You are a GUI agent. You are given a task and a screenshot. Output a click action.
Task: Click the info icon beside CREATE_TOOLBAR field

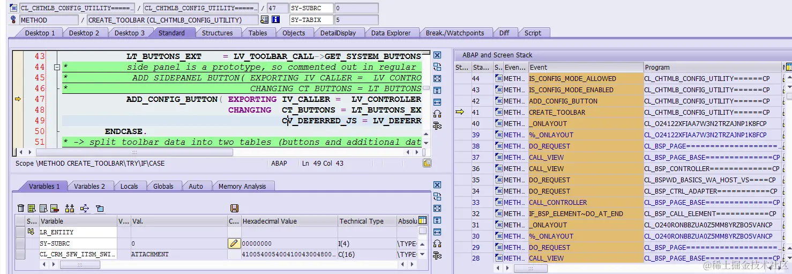[276, 20]
